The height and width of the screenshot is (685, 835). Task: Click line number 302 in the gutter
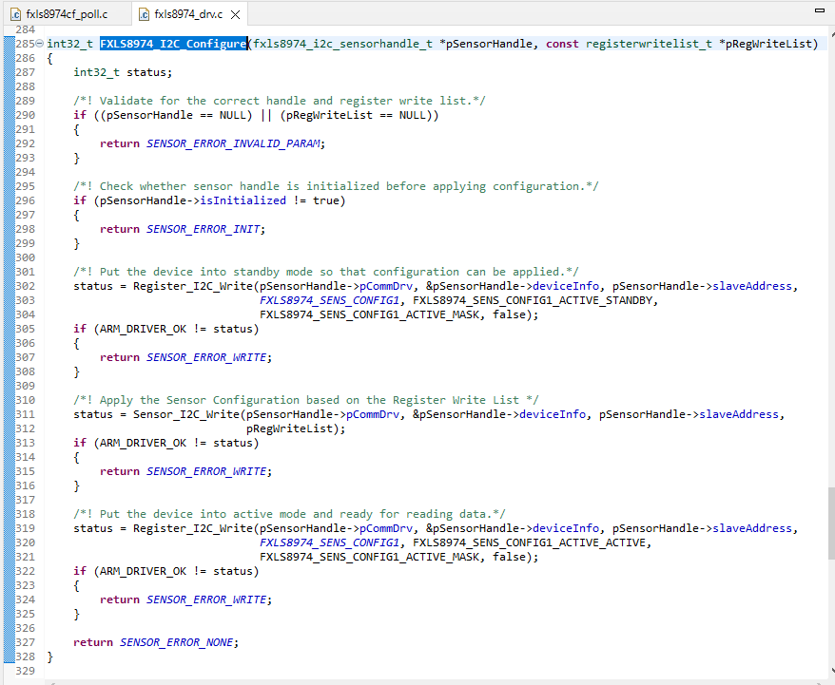pos(24,286)
